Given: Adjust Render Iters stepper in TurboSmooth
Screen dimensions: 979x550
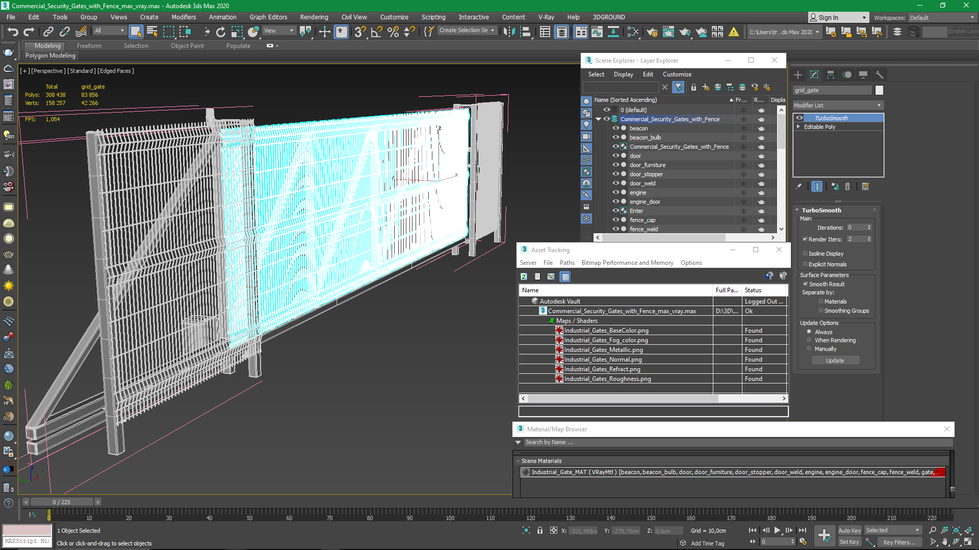Looking at the screenshot, I should (x=869, y=238).
